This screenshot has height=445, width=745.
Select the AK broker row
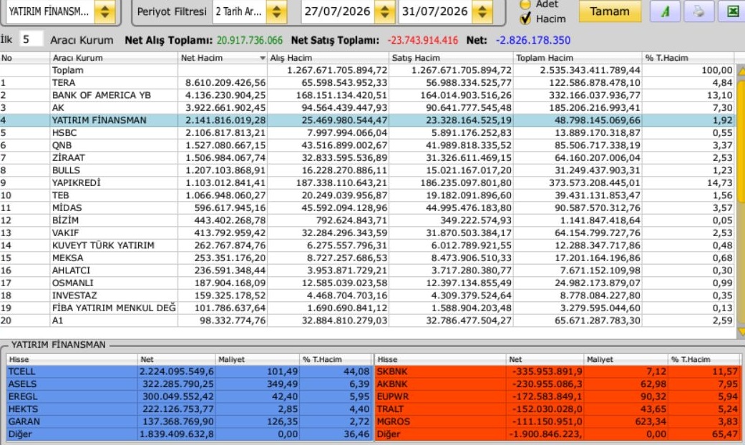pos(367,108)
